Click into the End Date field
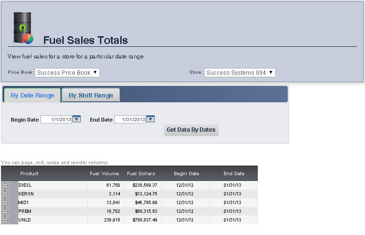Image resolution: width=365 pixels, height=235 pixels. point(130,120)
